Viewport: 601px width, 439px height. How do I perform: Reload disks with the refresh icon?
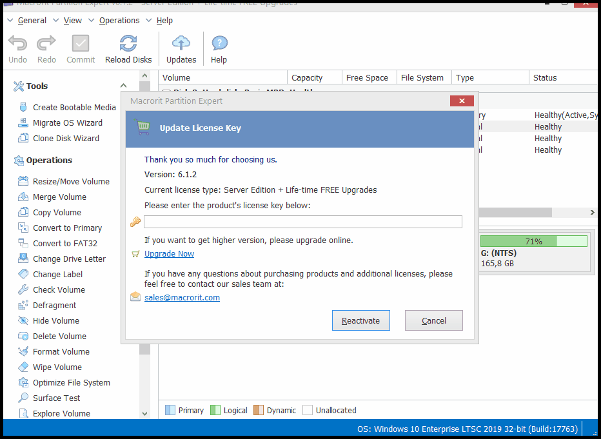pos(128,43)
